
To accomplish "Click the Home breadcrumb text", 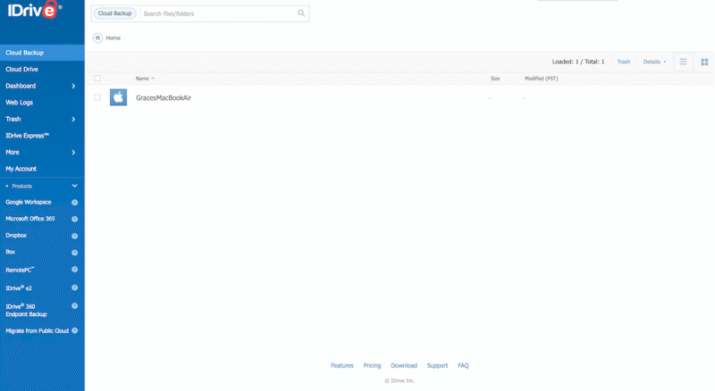I will pyautogui.click(x=114, y=38).
